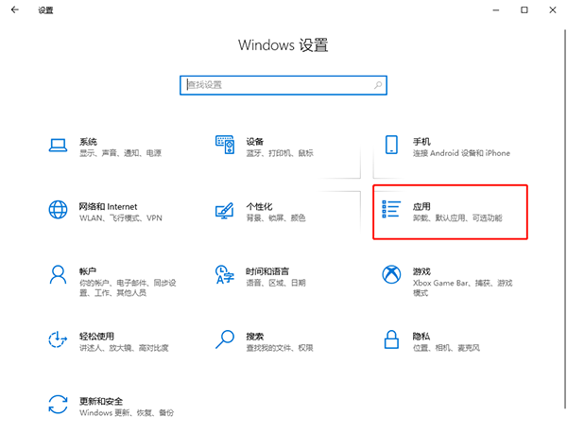Click the 显示、声音、通知、电源 description
The height and width of the screenshot is (434, 567).
(120, 153)
